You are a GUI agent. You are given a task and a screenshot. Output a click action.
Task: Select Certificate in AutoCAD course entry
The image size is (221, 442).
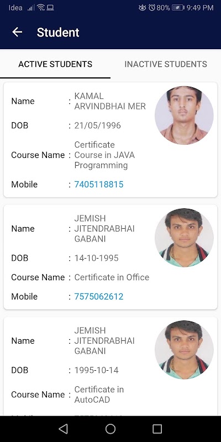click(x=99, y=394)
